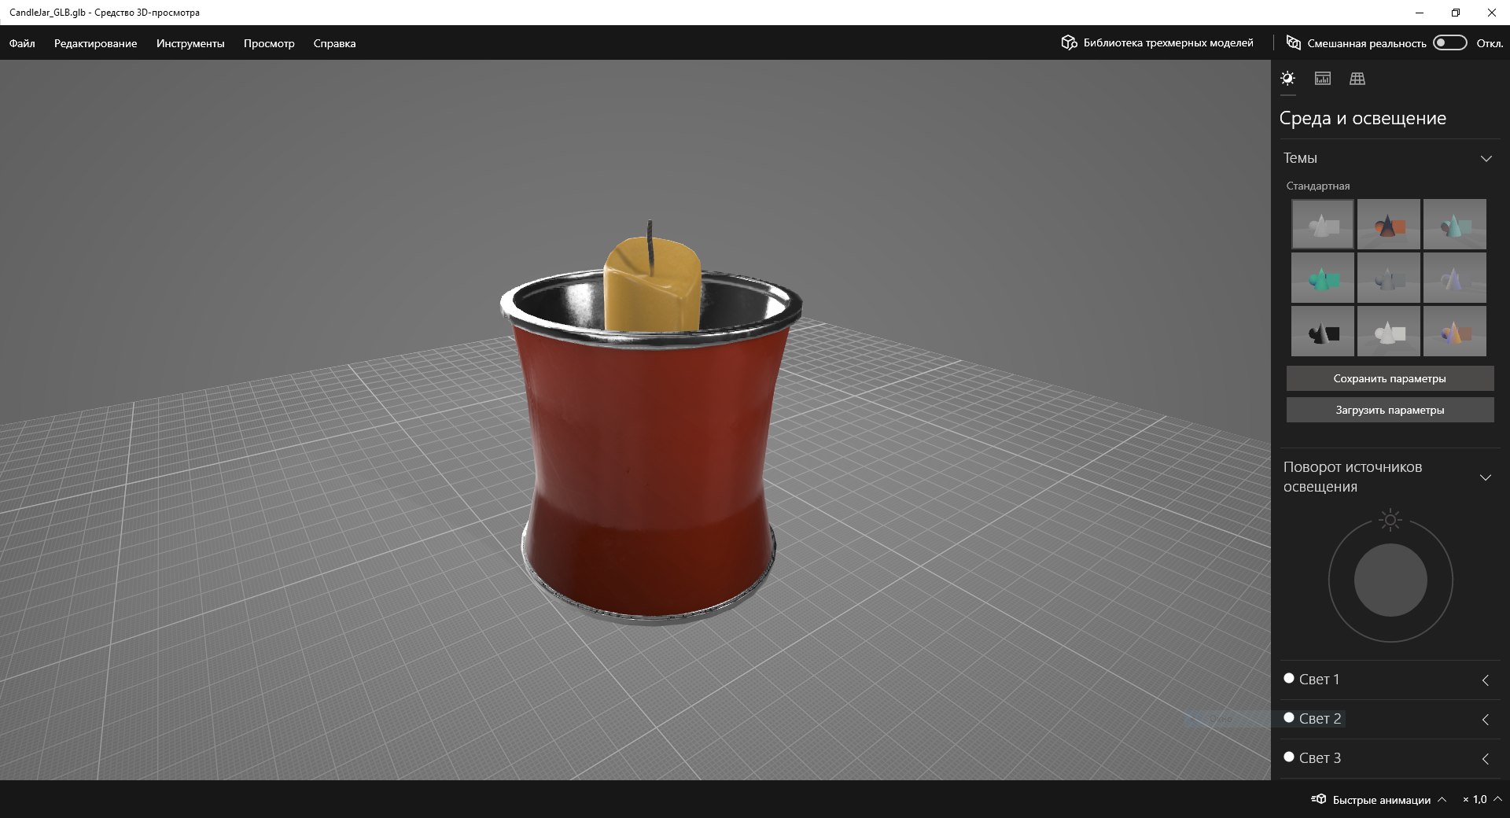Click Сохранить параметры button
The width and height of the screenshot is (1510, 818).
[1390, 378]
